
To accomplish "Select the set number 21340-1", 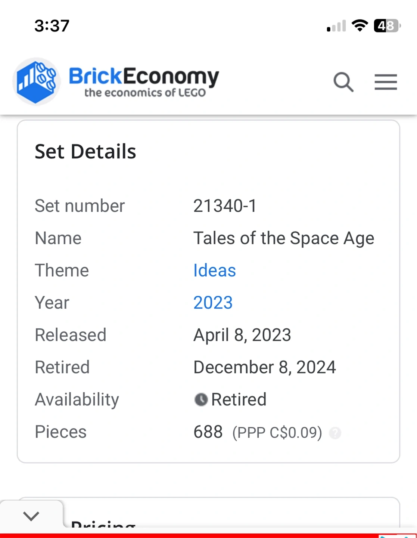I will pyautogui.click(x=225, y=206).
